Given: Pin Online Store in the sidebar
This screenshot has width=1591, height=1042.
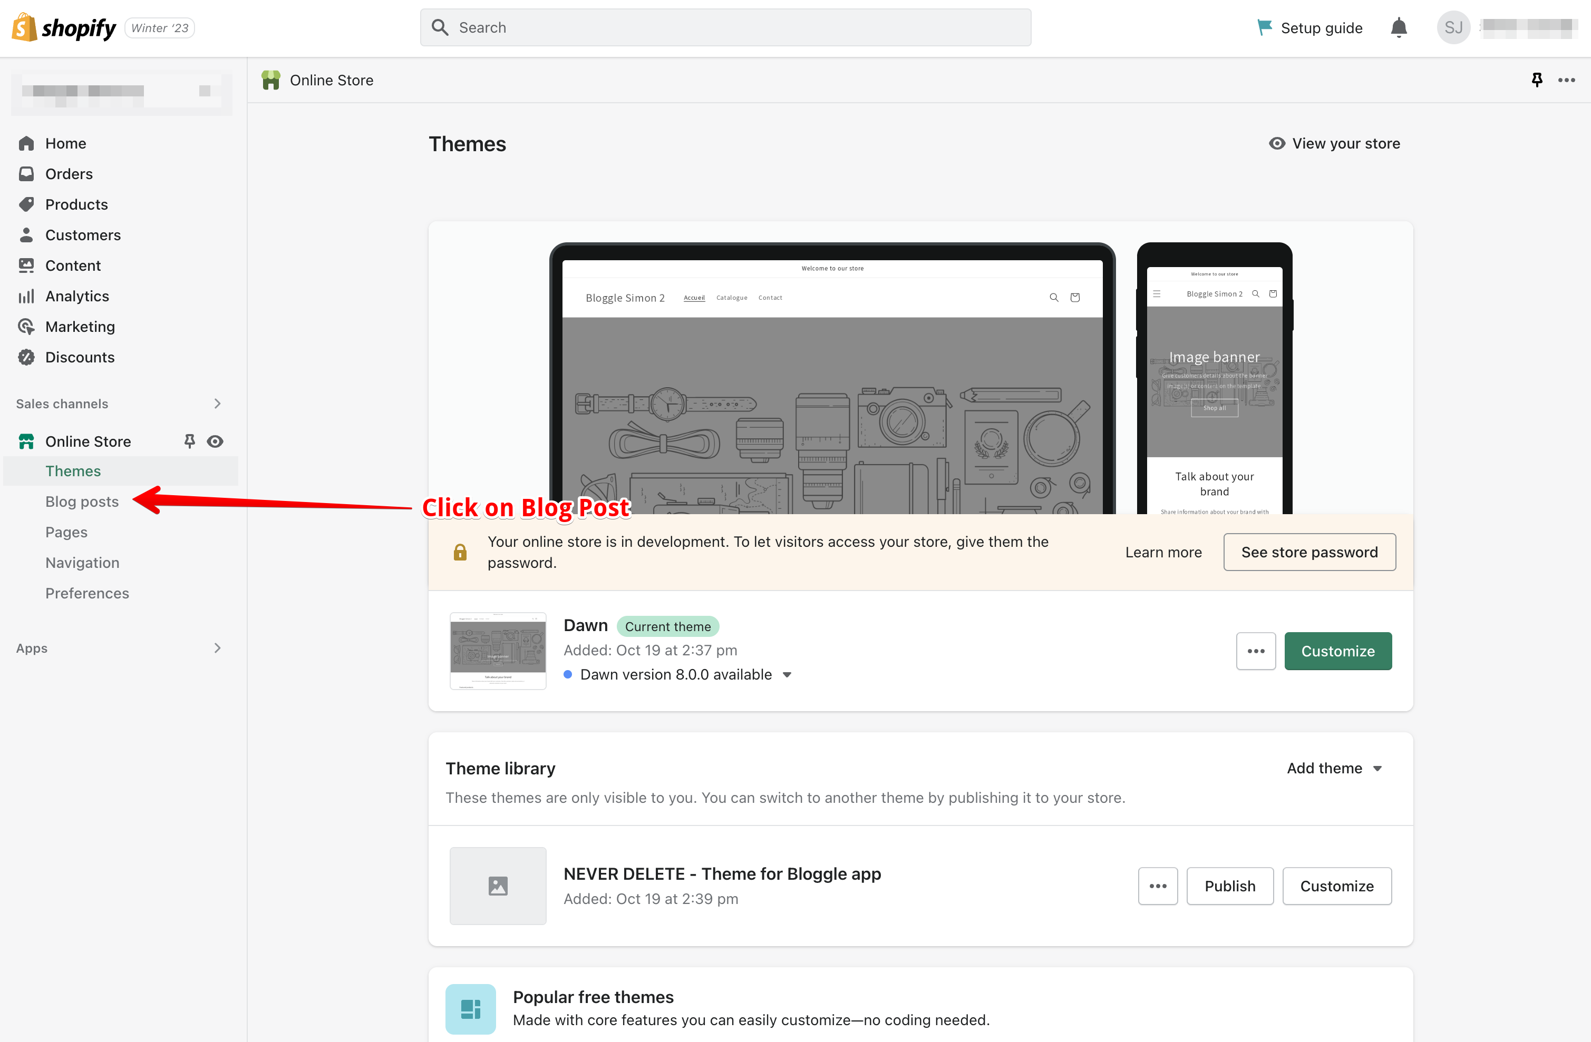Looking at the screenshot, I should click(x=189, y=441).
